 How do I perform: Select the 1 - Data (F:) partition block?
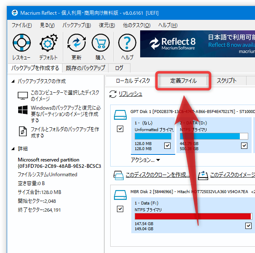pos(193,215)
